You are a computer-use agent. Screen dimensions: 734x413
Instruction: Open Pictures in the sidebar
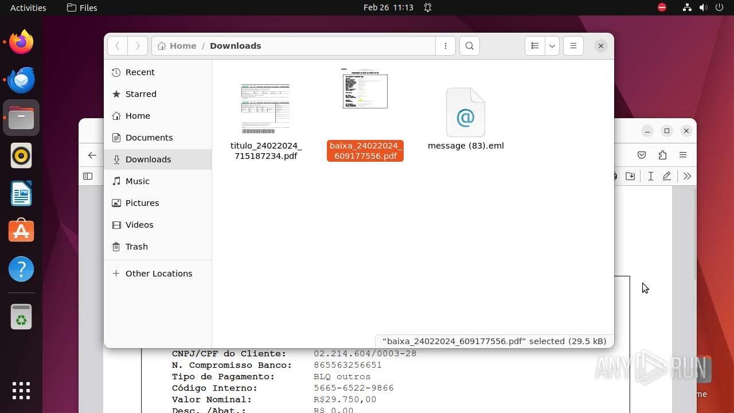click(158, 203)
